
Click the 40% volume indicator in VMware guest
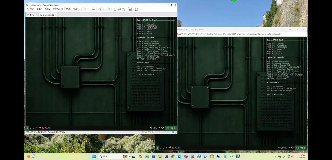153,128
